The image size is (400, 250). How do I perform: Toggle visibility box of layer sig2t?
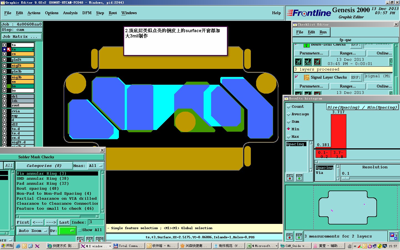tap(4, 66)
